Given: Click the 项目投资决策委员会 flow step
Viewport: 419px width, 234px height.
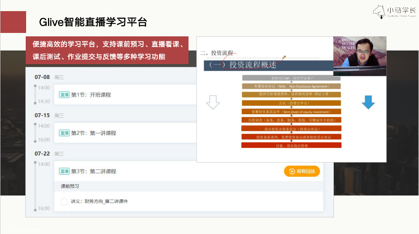Looking at the screenshot, I should point(291,129).
